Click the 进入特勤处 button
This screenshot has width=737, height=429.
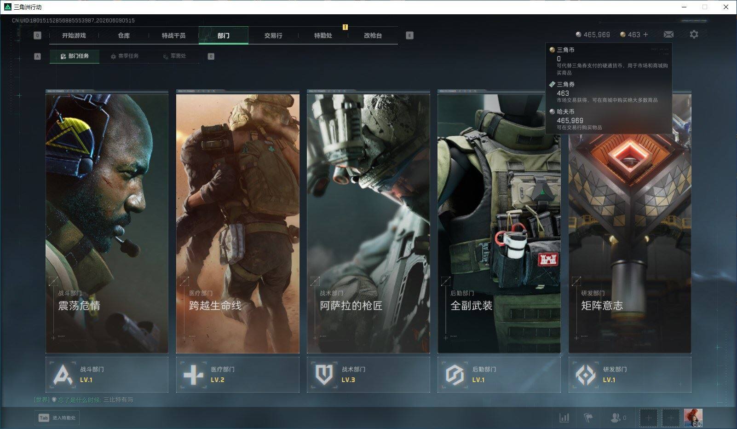[57, 418]
